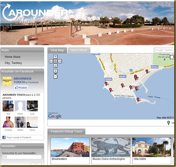Recenter map using the center pan icon
This screenshot has width=176, height=167.
pyautogui.click(x=55, y=61)
